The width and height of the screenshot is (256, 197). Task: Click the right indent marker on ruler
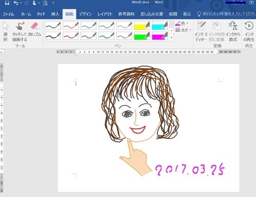point(218,53)
